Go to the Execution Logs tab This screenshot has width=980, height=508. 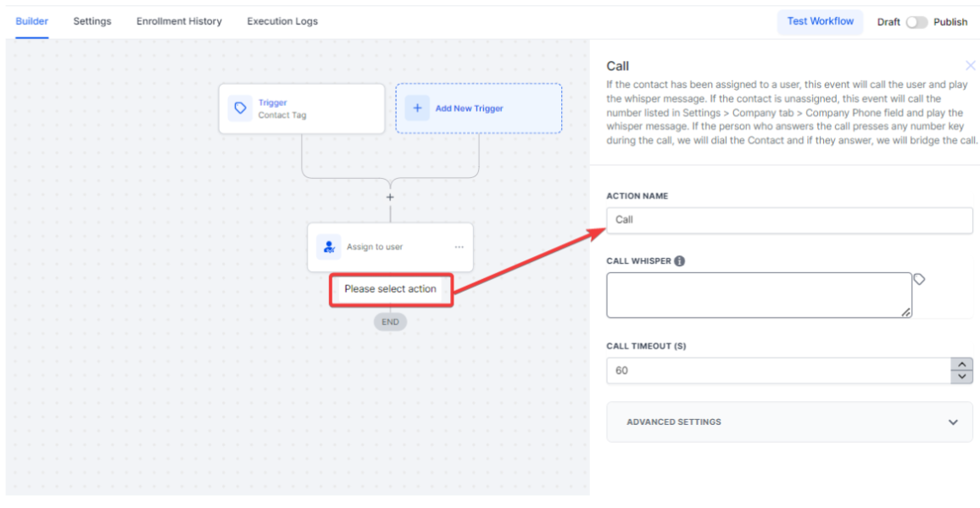pyautogui.click(x=282, y=21)
